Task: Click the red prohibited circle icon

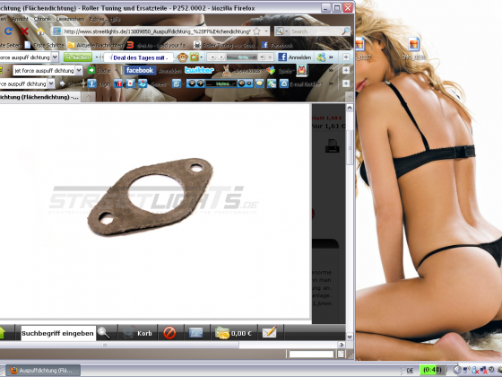Action: coord(169,333)
